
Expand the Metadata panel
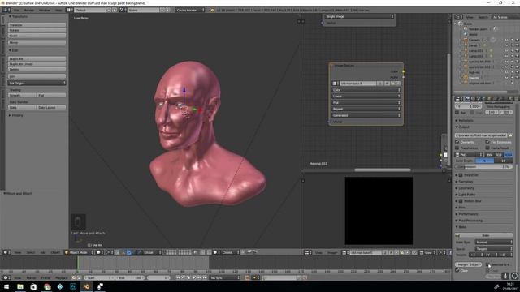point(466,121)
